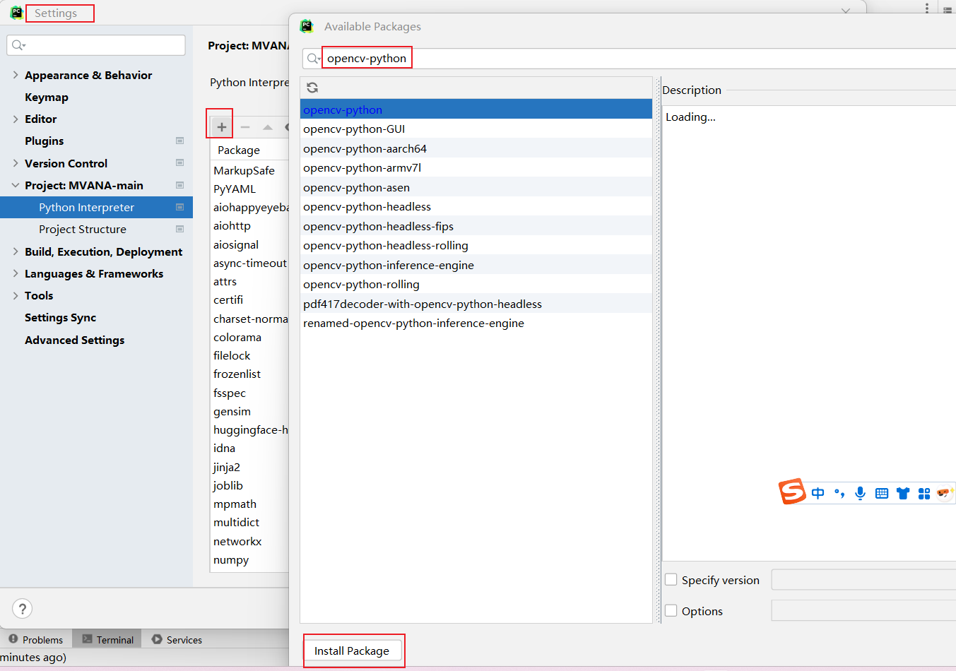Click the minus icon to uninstall a package

point(244,128)
